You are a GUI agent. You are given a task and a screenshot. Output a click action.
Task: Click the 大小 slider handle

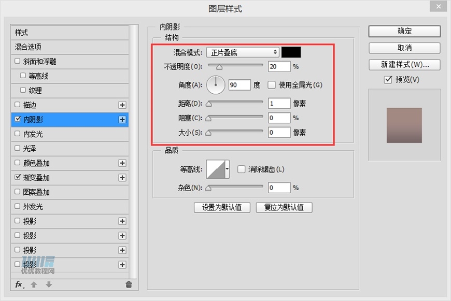(208, 133)
